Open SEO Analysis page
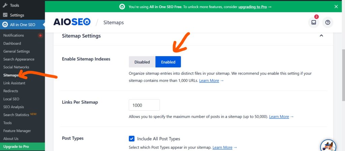 point(13,107)
